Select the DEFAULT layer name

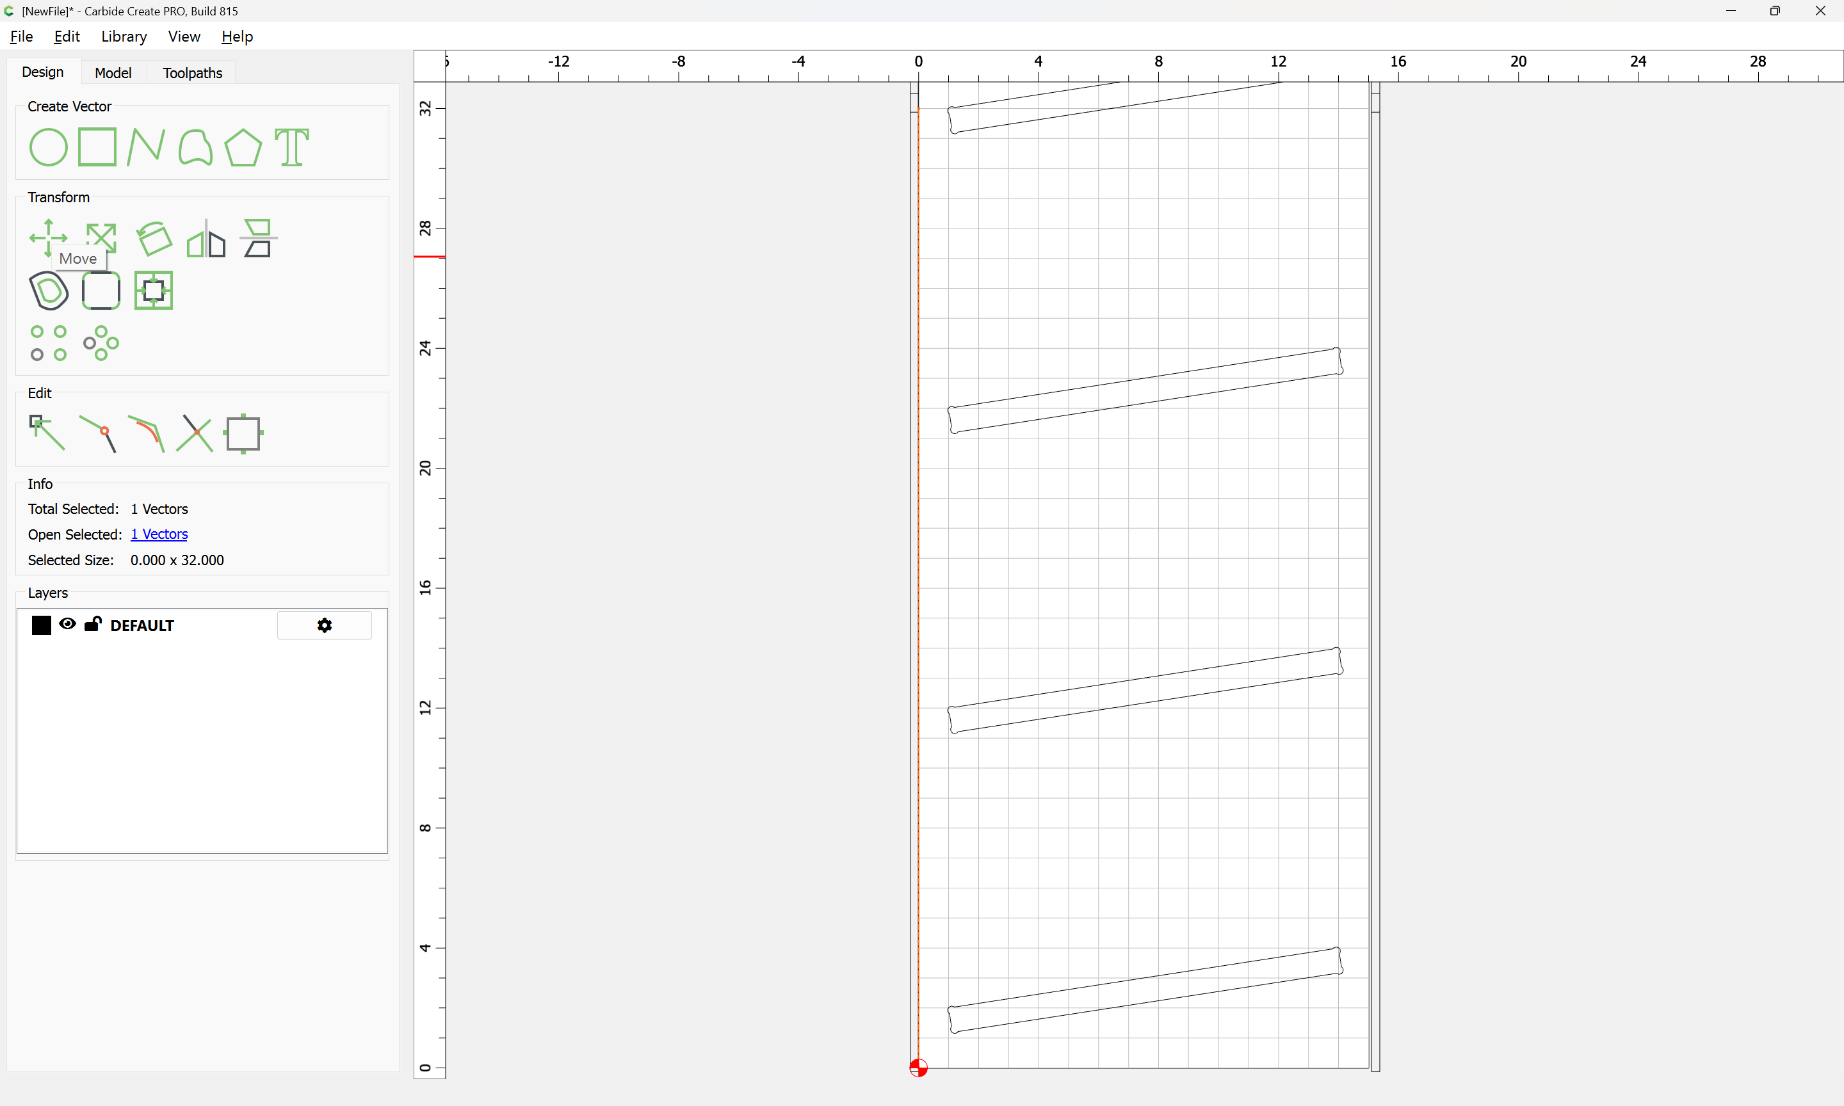pos(142,626)
